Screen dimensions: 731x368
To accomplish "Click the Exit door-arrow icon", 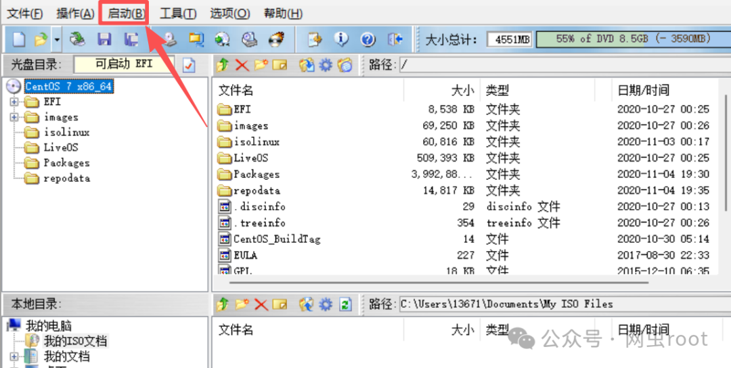I will coord(395,40).
